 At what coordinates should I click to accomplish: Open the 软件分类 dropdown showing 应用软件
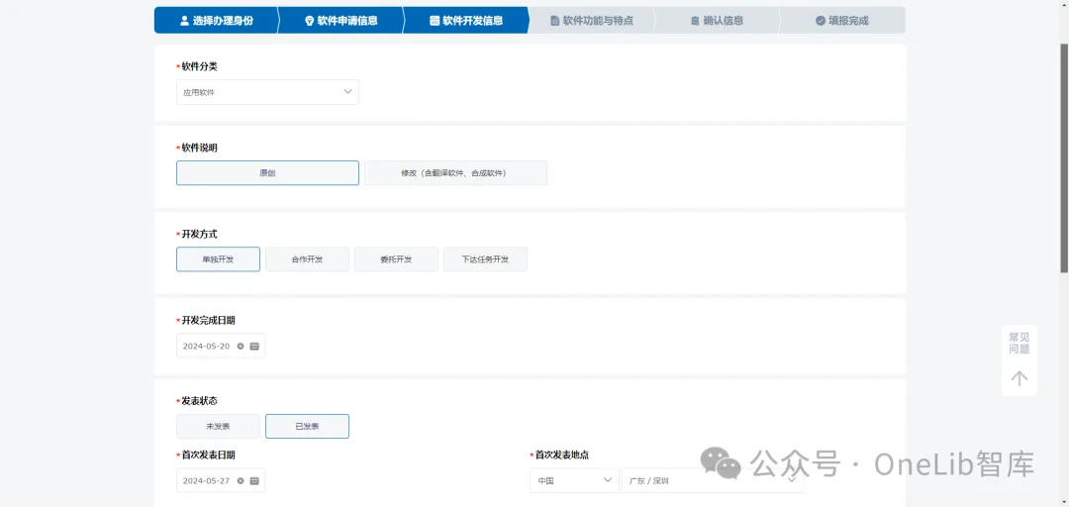click(x=267, y=92)
